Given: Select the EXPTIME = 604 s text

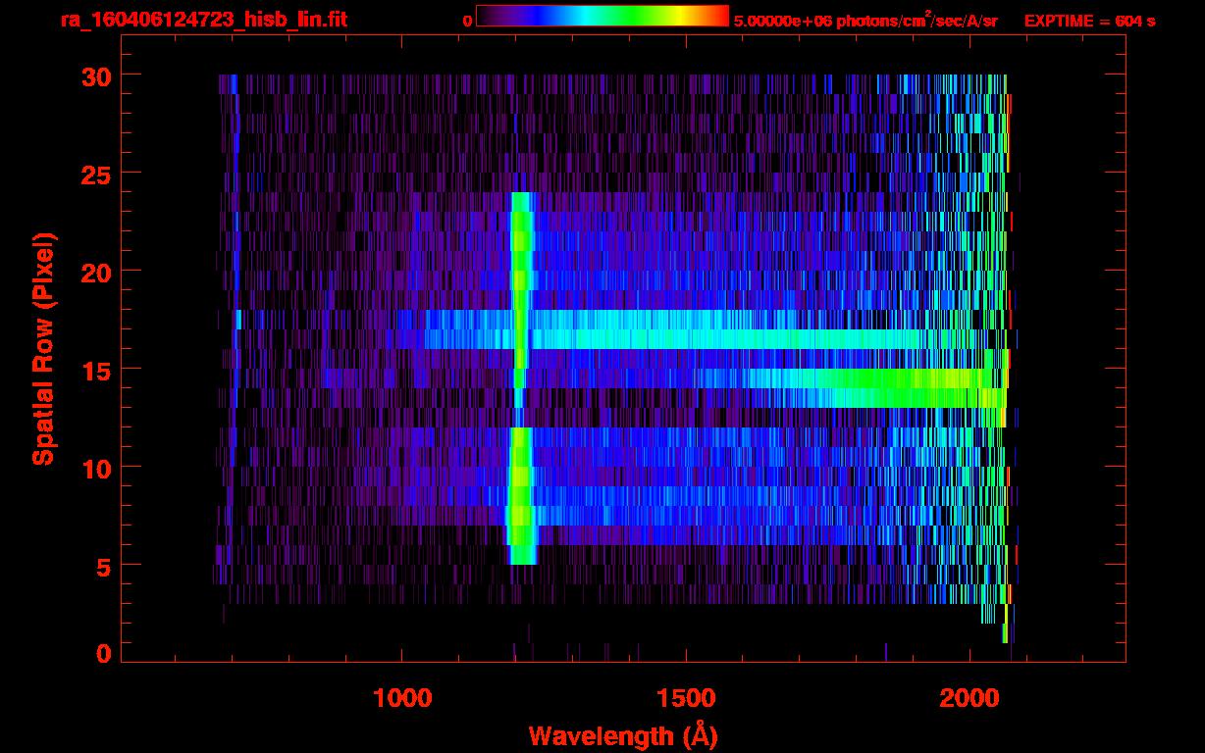Looking at the screenshot, I should 1089,21.
